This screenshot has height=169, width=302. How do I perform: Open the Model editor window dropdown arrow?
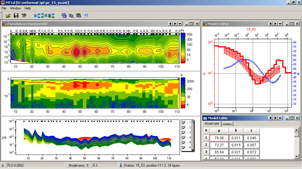(x=280, y=24)
